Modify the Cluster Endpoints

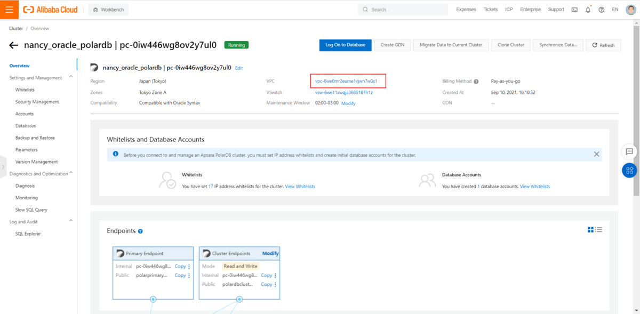tap(270, 253)
